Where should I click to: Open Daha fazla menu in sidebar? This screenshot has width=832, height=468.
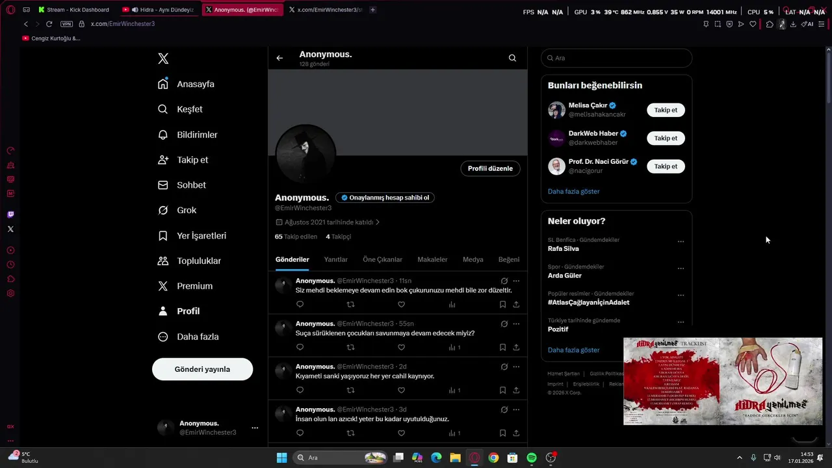pyautogui.click(x=188, y=337)
